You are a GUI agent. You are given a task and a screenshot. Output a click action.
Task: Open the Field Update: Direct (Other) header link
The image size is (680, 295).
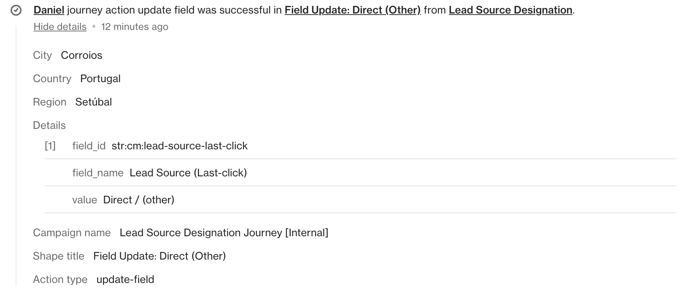coord(352,10)
